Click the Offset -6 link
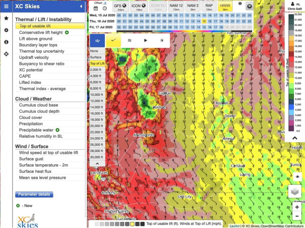 click(x=105, y=3)
